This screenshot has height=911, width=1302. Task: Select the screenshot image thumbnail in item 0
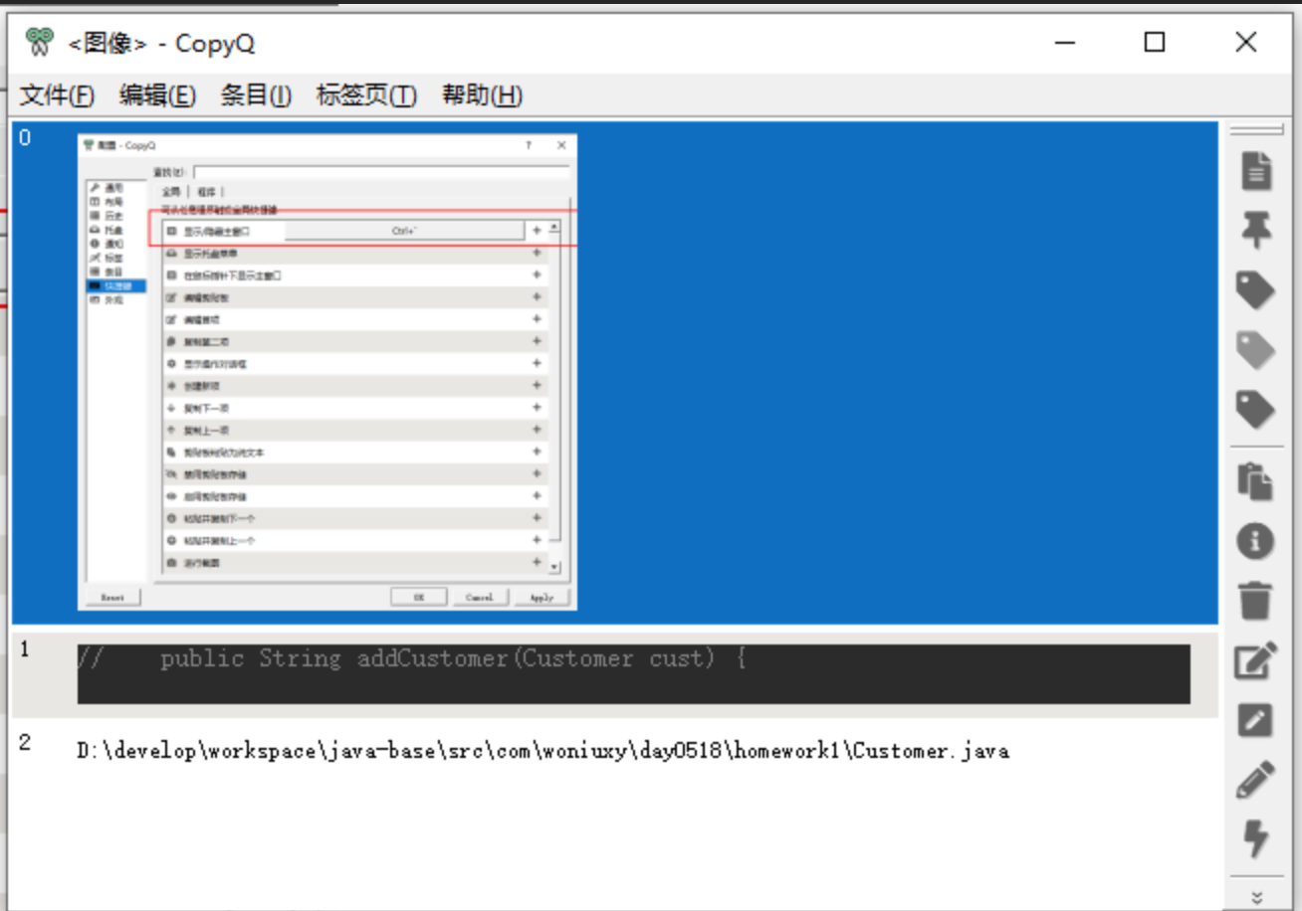pyautogui.click(x=327, y=372)
